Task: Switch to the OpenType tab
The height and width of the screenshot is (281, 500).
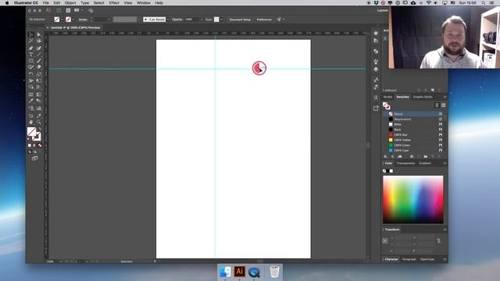Action: pyautogui.click(x=427, y=259)
